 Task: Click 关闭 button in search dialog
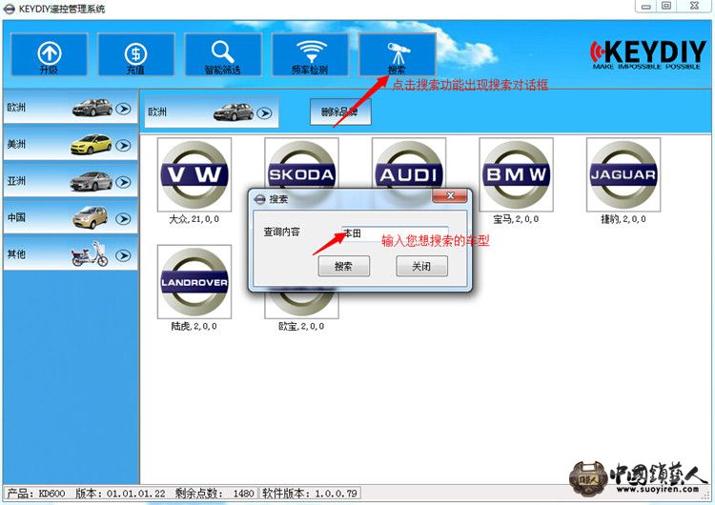click(x=421, y=266)
